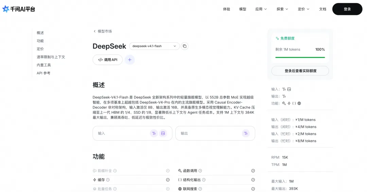Viewport: 367px width, 192px height.
Task: Click the status circle in the 前缀补全 row
Action: [x=168, y=171]
